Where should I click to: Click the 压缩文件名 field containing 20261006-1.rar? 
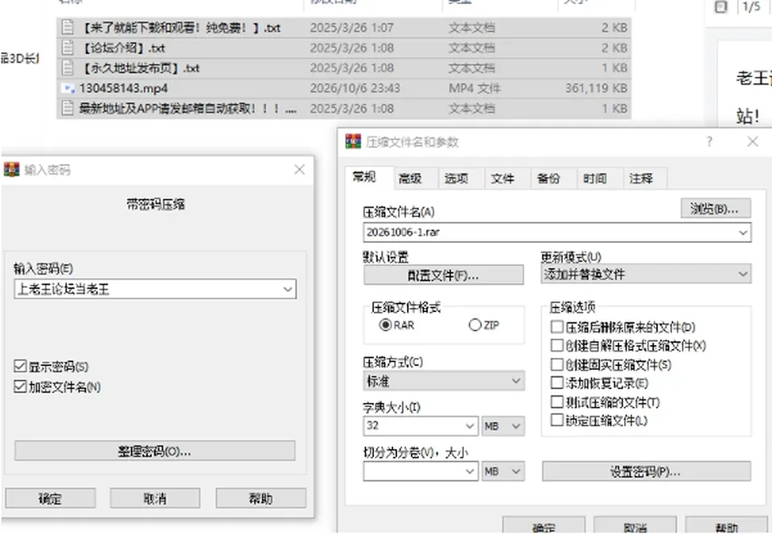[557, 232]
